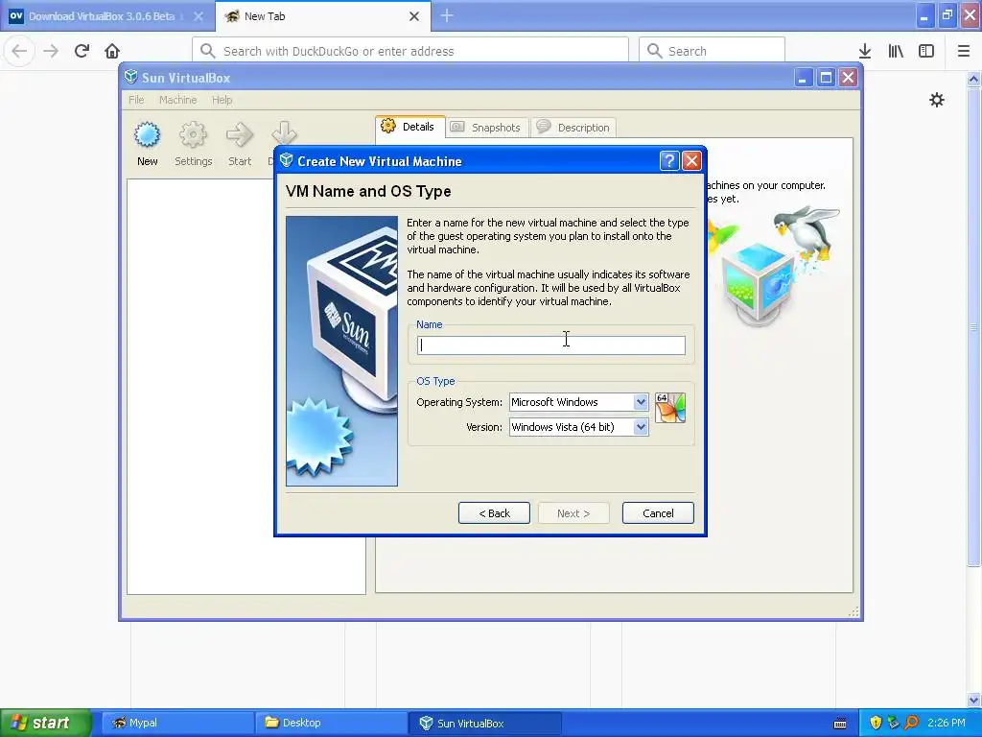Switch to the Snapshots tab
The image size is (982, 737).
[x=488, y=128]
